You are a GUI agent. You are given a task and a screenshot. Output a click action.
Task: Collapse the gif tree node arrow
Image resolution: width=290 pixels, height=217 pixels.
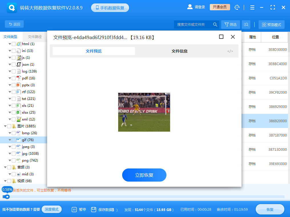click(9, 140)
